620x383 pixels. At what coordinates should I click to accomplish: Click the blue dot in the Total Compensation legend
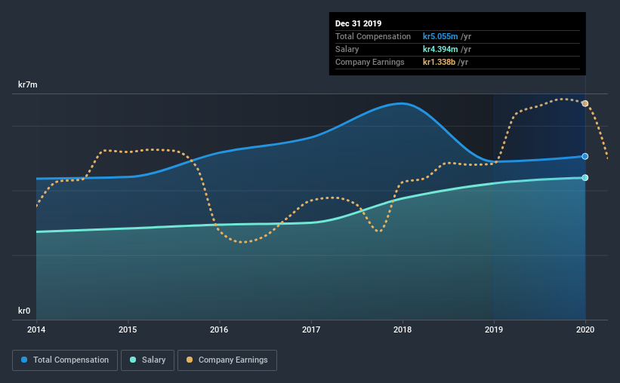24,360
